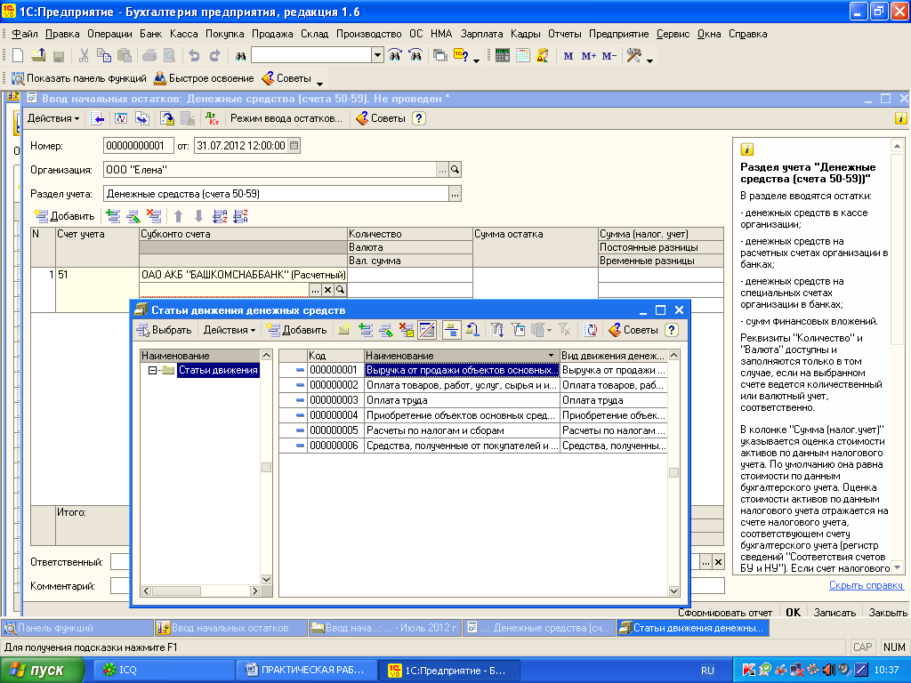Click Показать панель функций
The height and width of the screenshot is (683, 911).
tap(79, 78)
